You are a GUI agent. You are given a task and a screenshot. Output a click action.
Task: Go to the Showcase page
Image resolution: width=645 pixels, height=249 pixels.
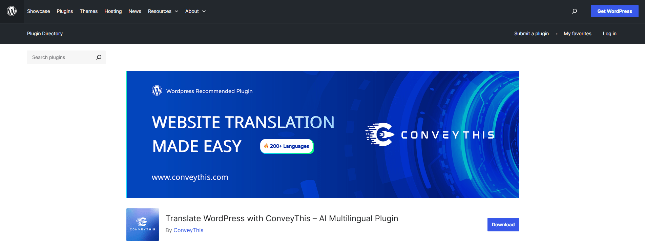39,11
